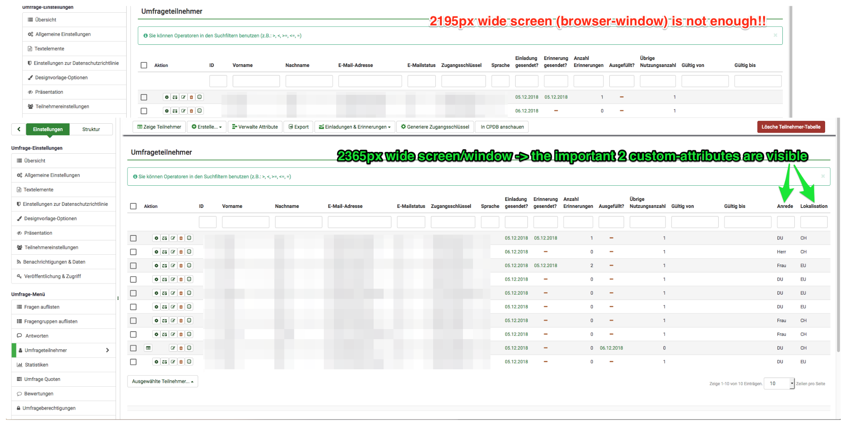Tick checkbox of lower row with 1 reminder
Screen dimensions: 842x422
133,238
